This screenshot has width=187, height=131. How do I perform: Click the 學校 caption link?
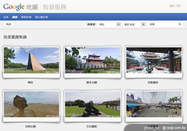click(x=30, y=83)
